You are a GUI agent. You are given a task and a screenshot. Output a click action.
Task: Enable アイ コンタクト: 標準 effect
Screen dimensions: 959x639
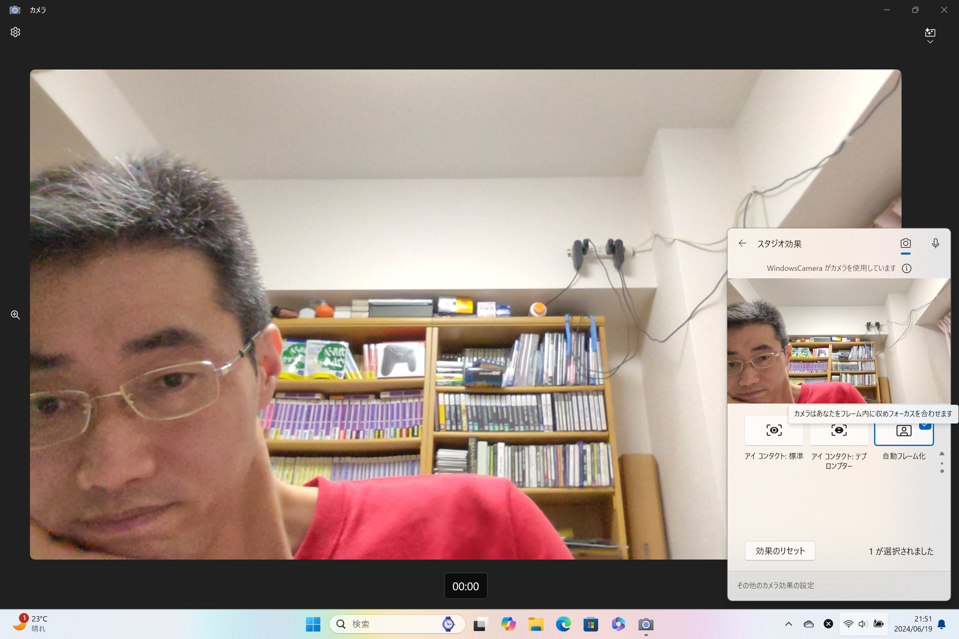[x=774, y=433]
